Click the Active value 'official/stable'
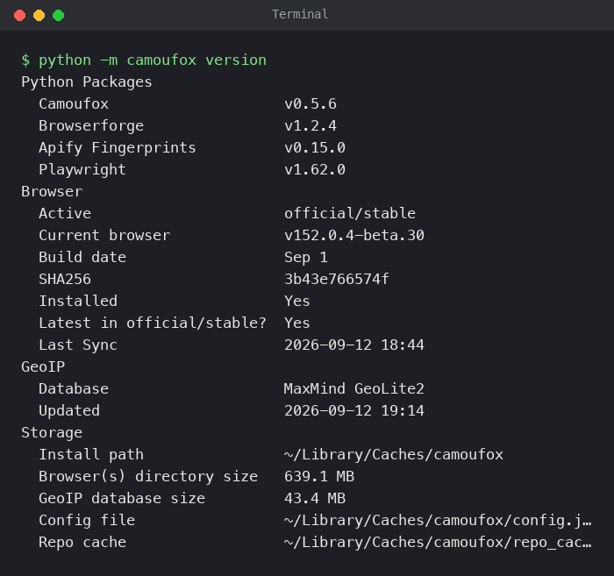614x576 pixels. (x=350, y=214)
